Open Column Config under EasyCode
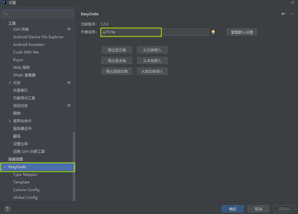The width and height of the screenshot is (298, 214). [26, 190]
